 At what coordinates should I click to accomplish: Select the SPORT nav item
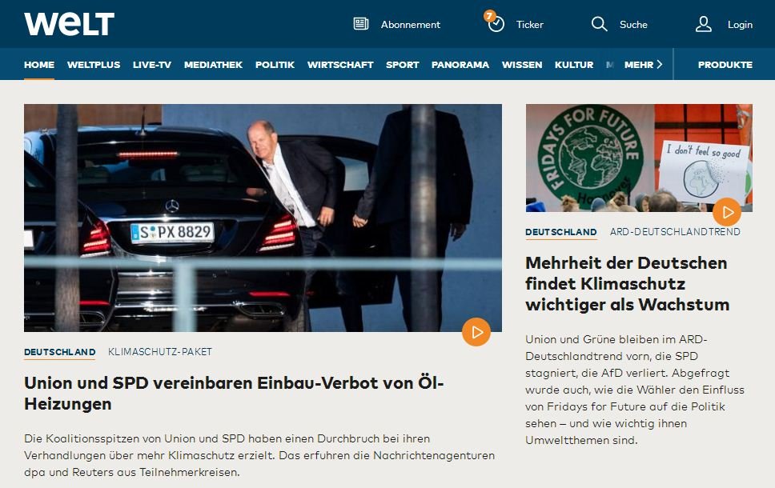(x=403, y=65)
